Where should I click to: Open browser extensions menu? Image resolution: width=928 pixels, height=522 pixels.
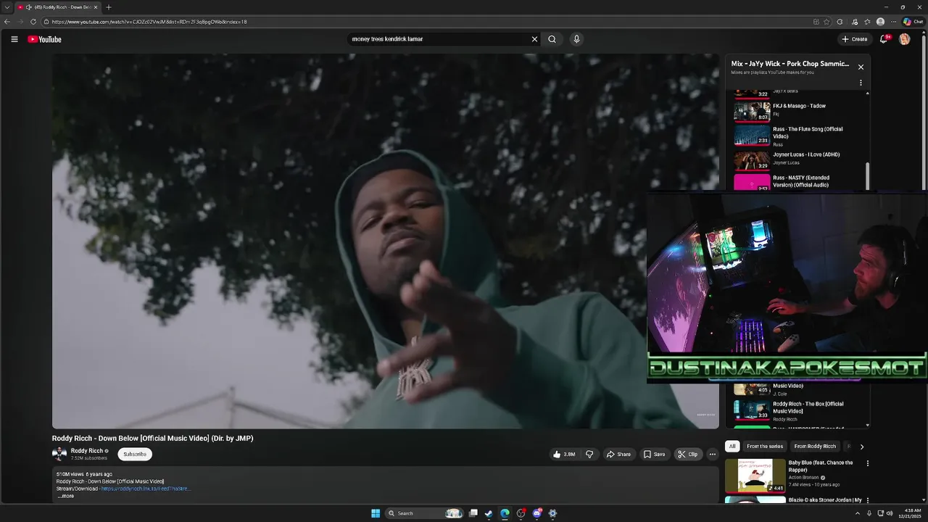pos(840,22)
